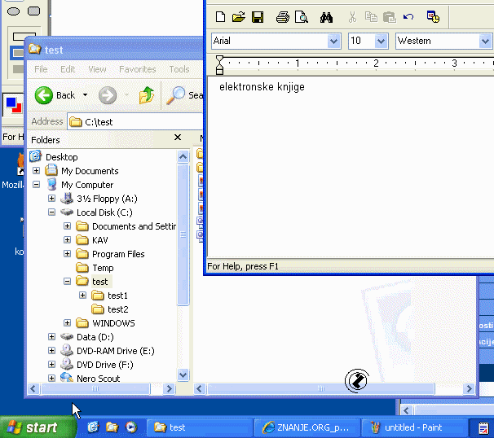Viewport: 494px width, 438px height.
Task: Open the font size dropdown showing 10
Action: [381, 41]
